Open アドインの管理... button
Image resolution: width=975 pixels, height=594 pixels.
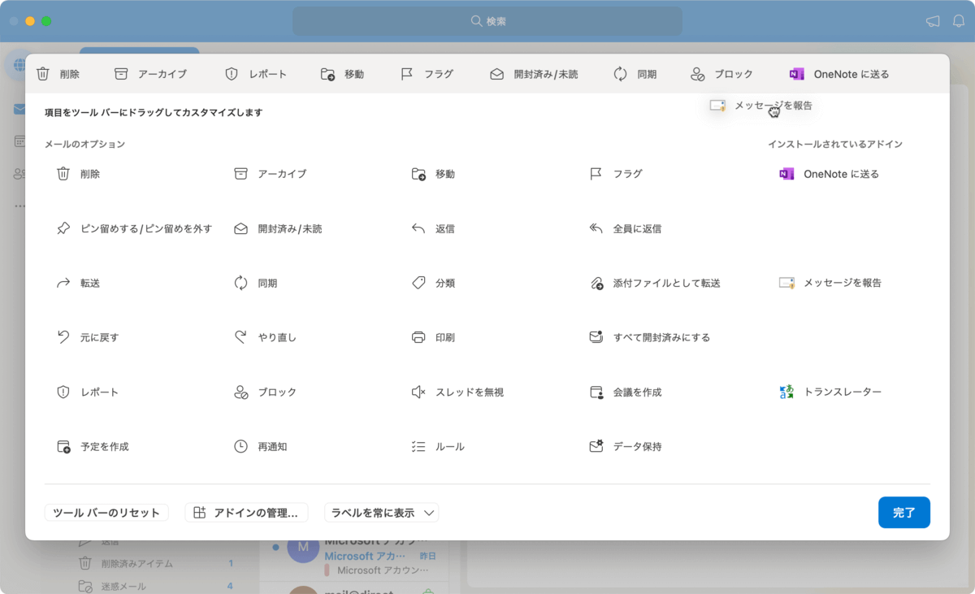pyautogui.click(x=247, y=513)
